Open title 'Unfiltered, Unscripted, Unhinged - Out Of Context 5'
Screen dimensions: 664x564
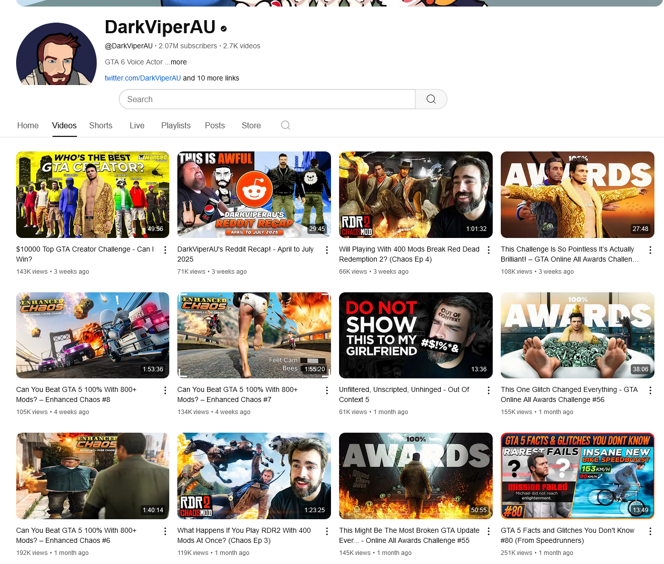[404, 394]
